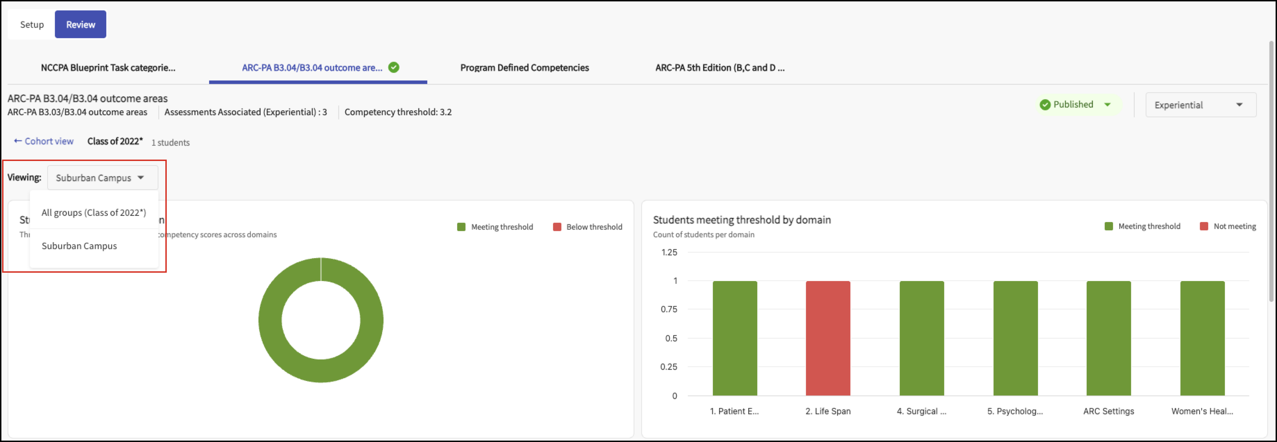Image resolution: width=1277 pixels, height=442 pixels.
Task: Open Program Defined Competencies tab
Action: coord(525,68)
